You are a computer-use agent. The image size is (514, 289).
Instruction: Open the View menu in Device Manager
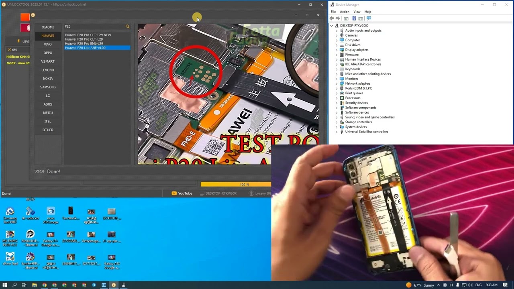(357, 12)
